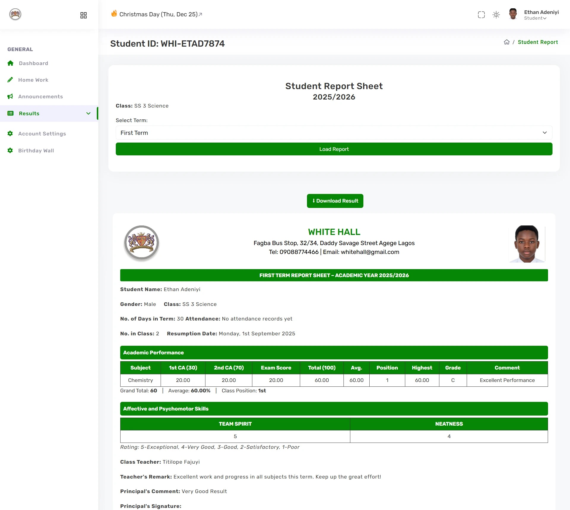Click the Position column header
This screenshot has width=570, height=510.
tap(387, 368)
